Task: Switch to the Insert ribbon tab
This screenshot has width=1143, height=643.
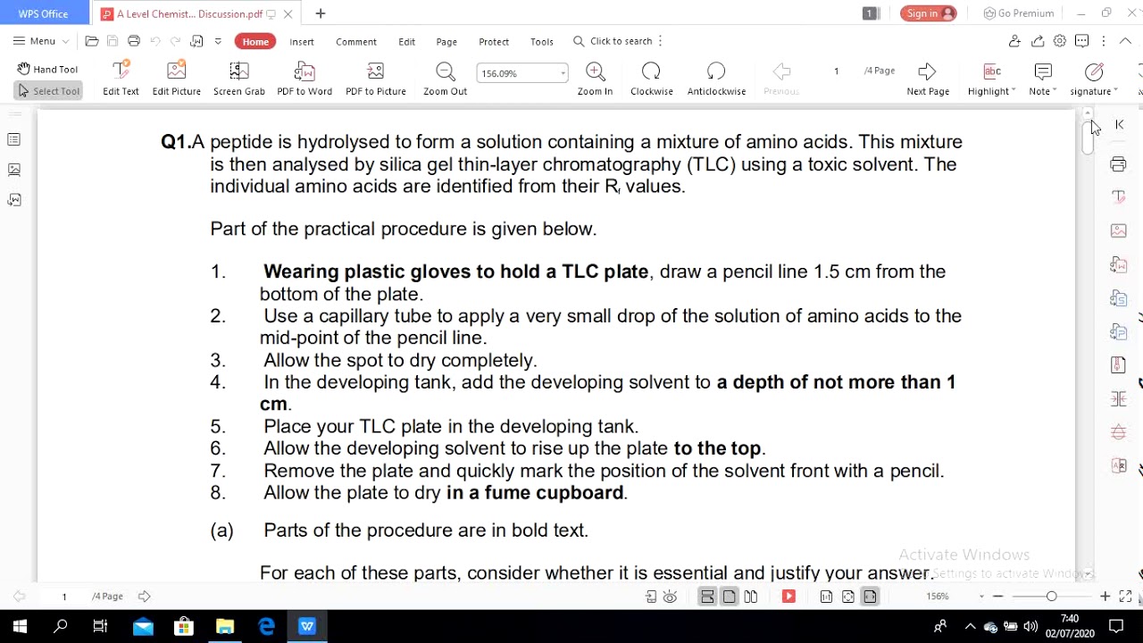Action: (x=302, y=41)
